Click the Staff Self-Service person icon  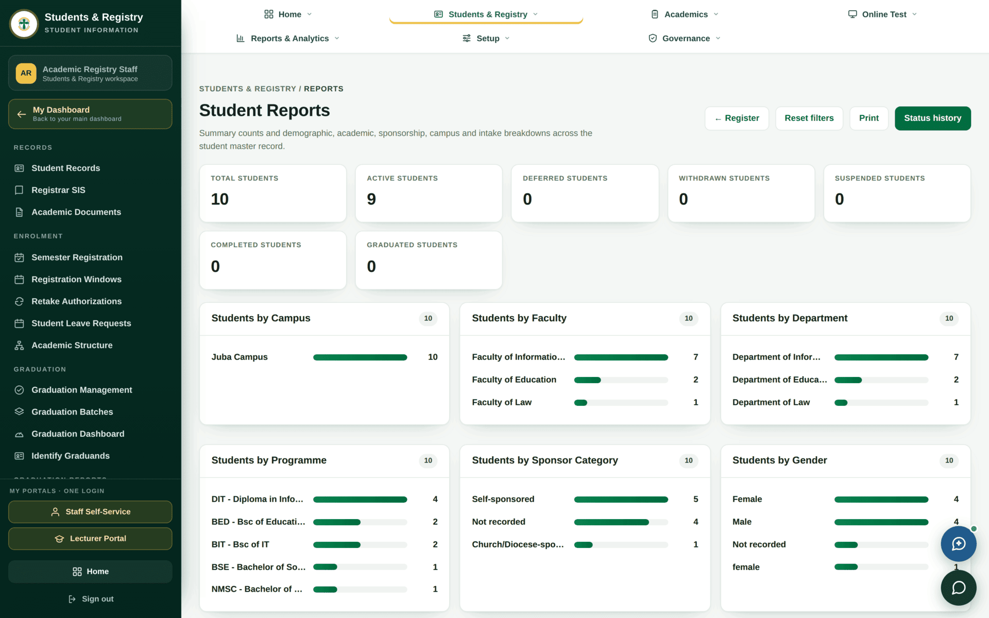(x=55, y=512)
